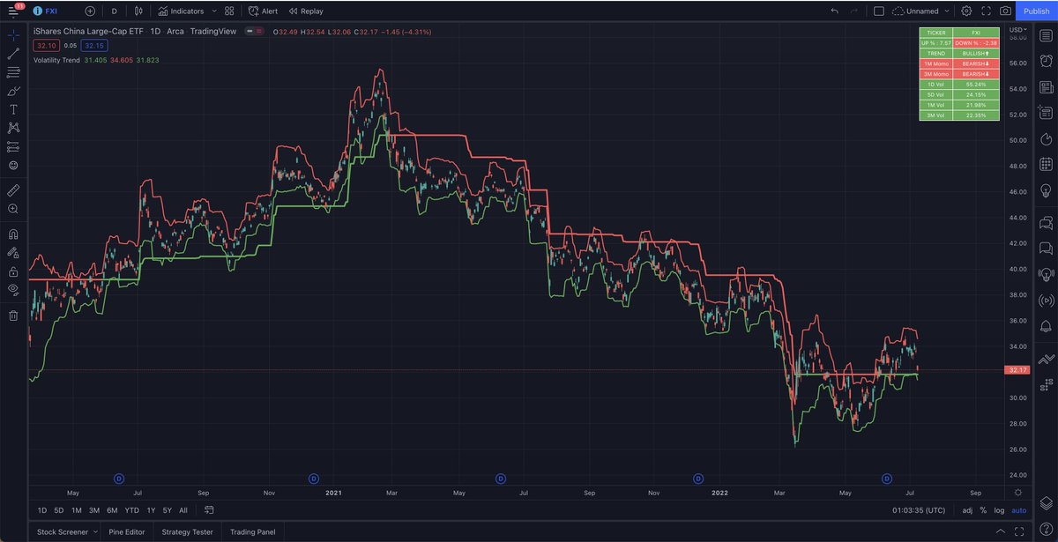The image size is (1058, 542).
Task: Set time range to 1D
Action: [x=42, y=510]
